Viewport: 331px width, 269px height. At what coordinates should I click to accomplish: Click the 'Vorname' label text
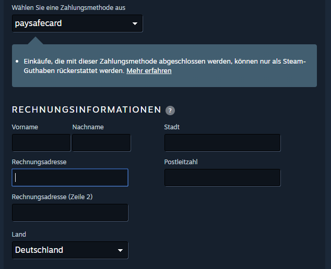25,127
